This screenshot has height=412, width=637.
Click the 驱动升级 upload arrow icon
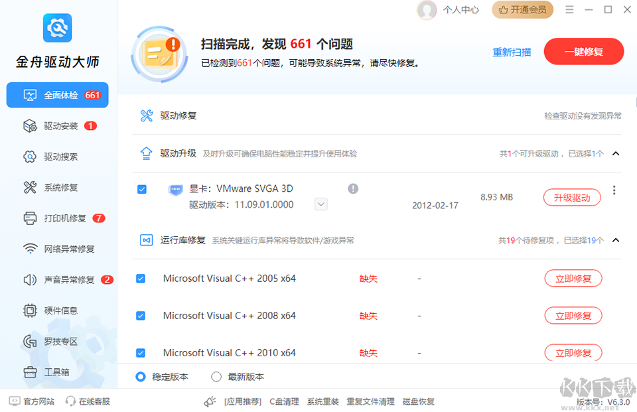(146, 153)
